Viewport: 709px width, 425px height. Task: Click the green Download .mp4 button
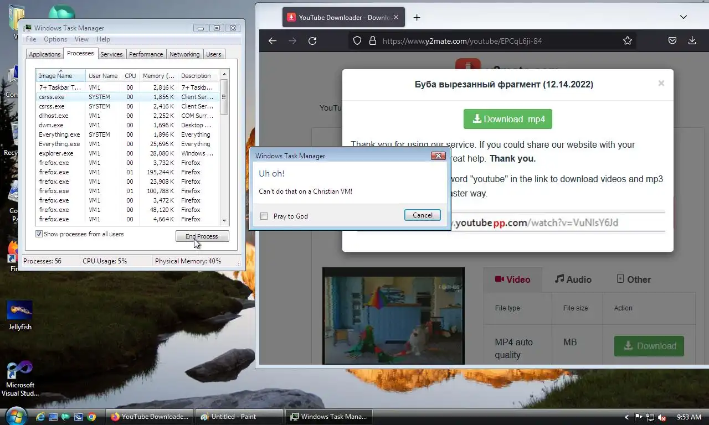508,119
